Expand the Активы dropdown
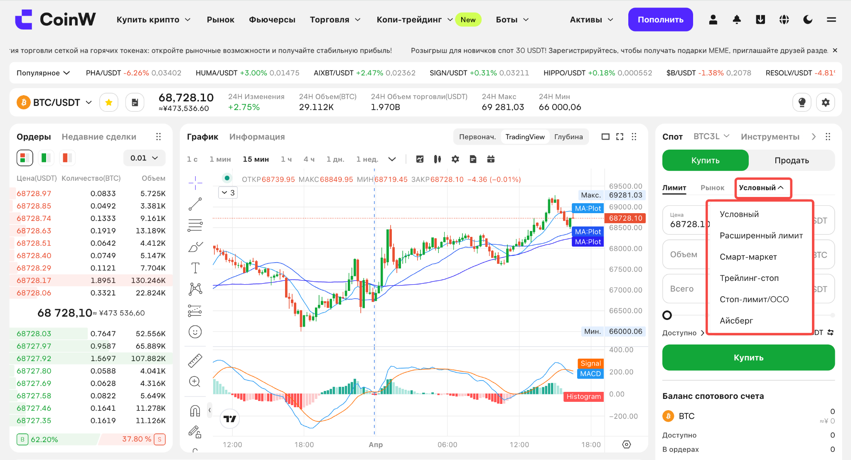Image resolution: width=851 pixels, height=460 pixels. click(592, 20)
